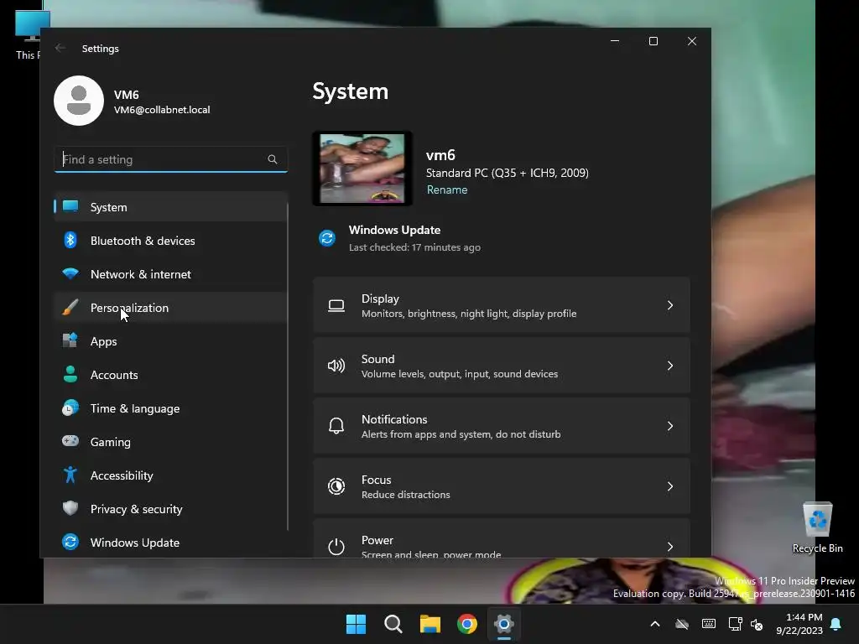Select the Recycle Bin desktop icon
The image size is (859, 644).
817,527
